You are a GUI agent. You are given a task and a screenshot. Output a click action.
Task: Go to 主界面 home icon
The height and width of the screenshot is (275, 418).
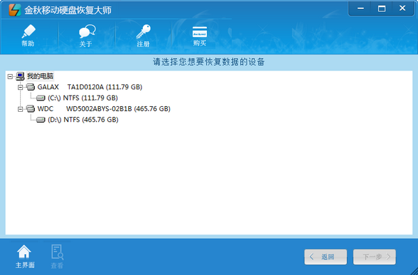24,251
